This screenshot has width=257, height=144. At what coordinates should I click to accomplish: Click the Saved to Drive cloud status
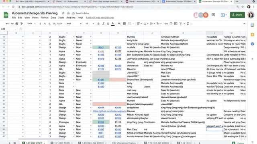click(x=80, y=13)
